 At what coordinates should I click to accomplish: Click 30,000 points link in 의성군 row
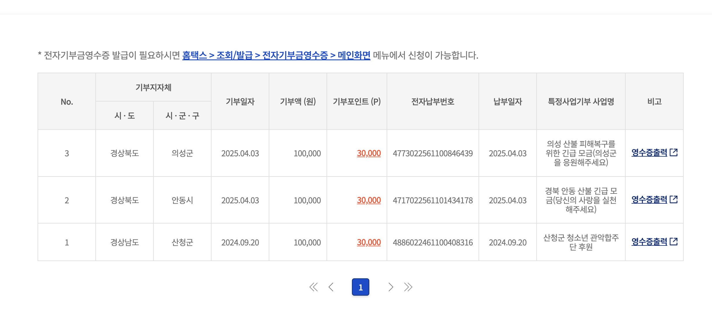point(369,153)
